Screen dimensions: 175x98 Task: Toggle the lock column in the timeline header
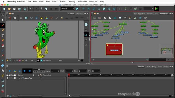click(x=13, y=75)
